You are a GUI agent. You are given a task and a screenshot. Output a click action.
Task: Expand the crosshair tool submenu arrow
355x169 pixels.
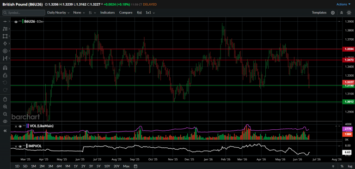tap(9, 22)
